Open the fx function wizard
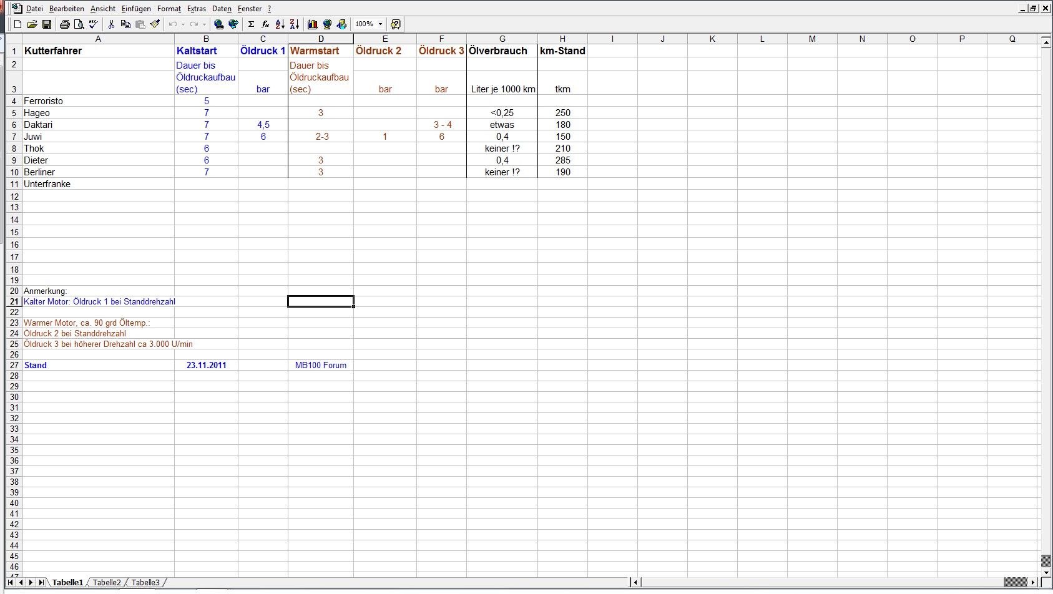 [x=265, y=24]
